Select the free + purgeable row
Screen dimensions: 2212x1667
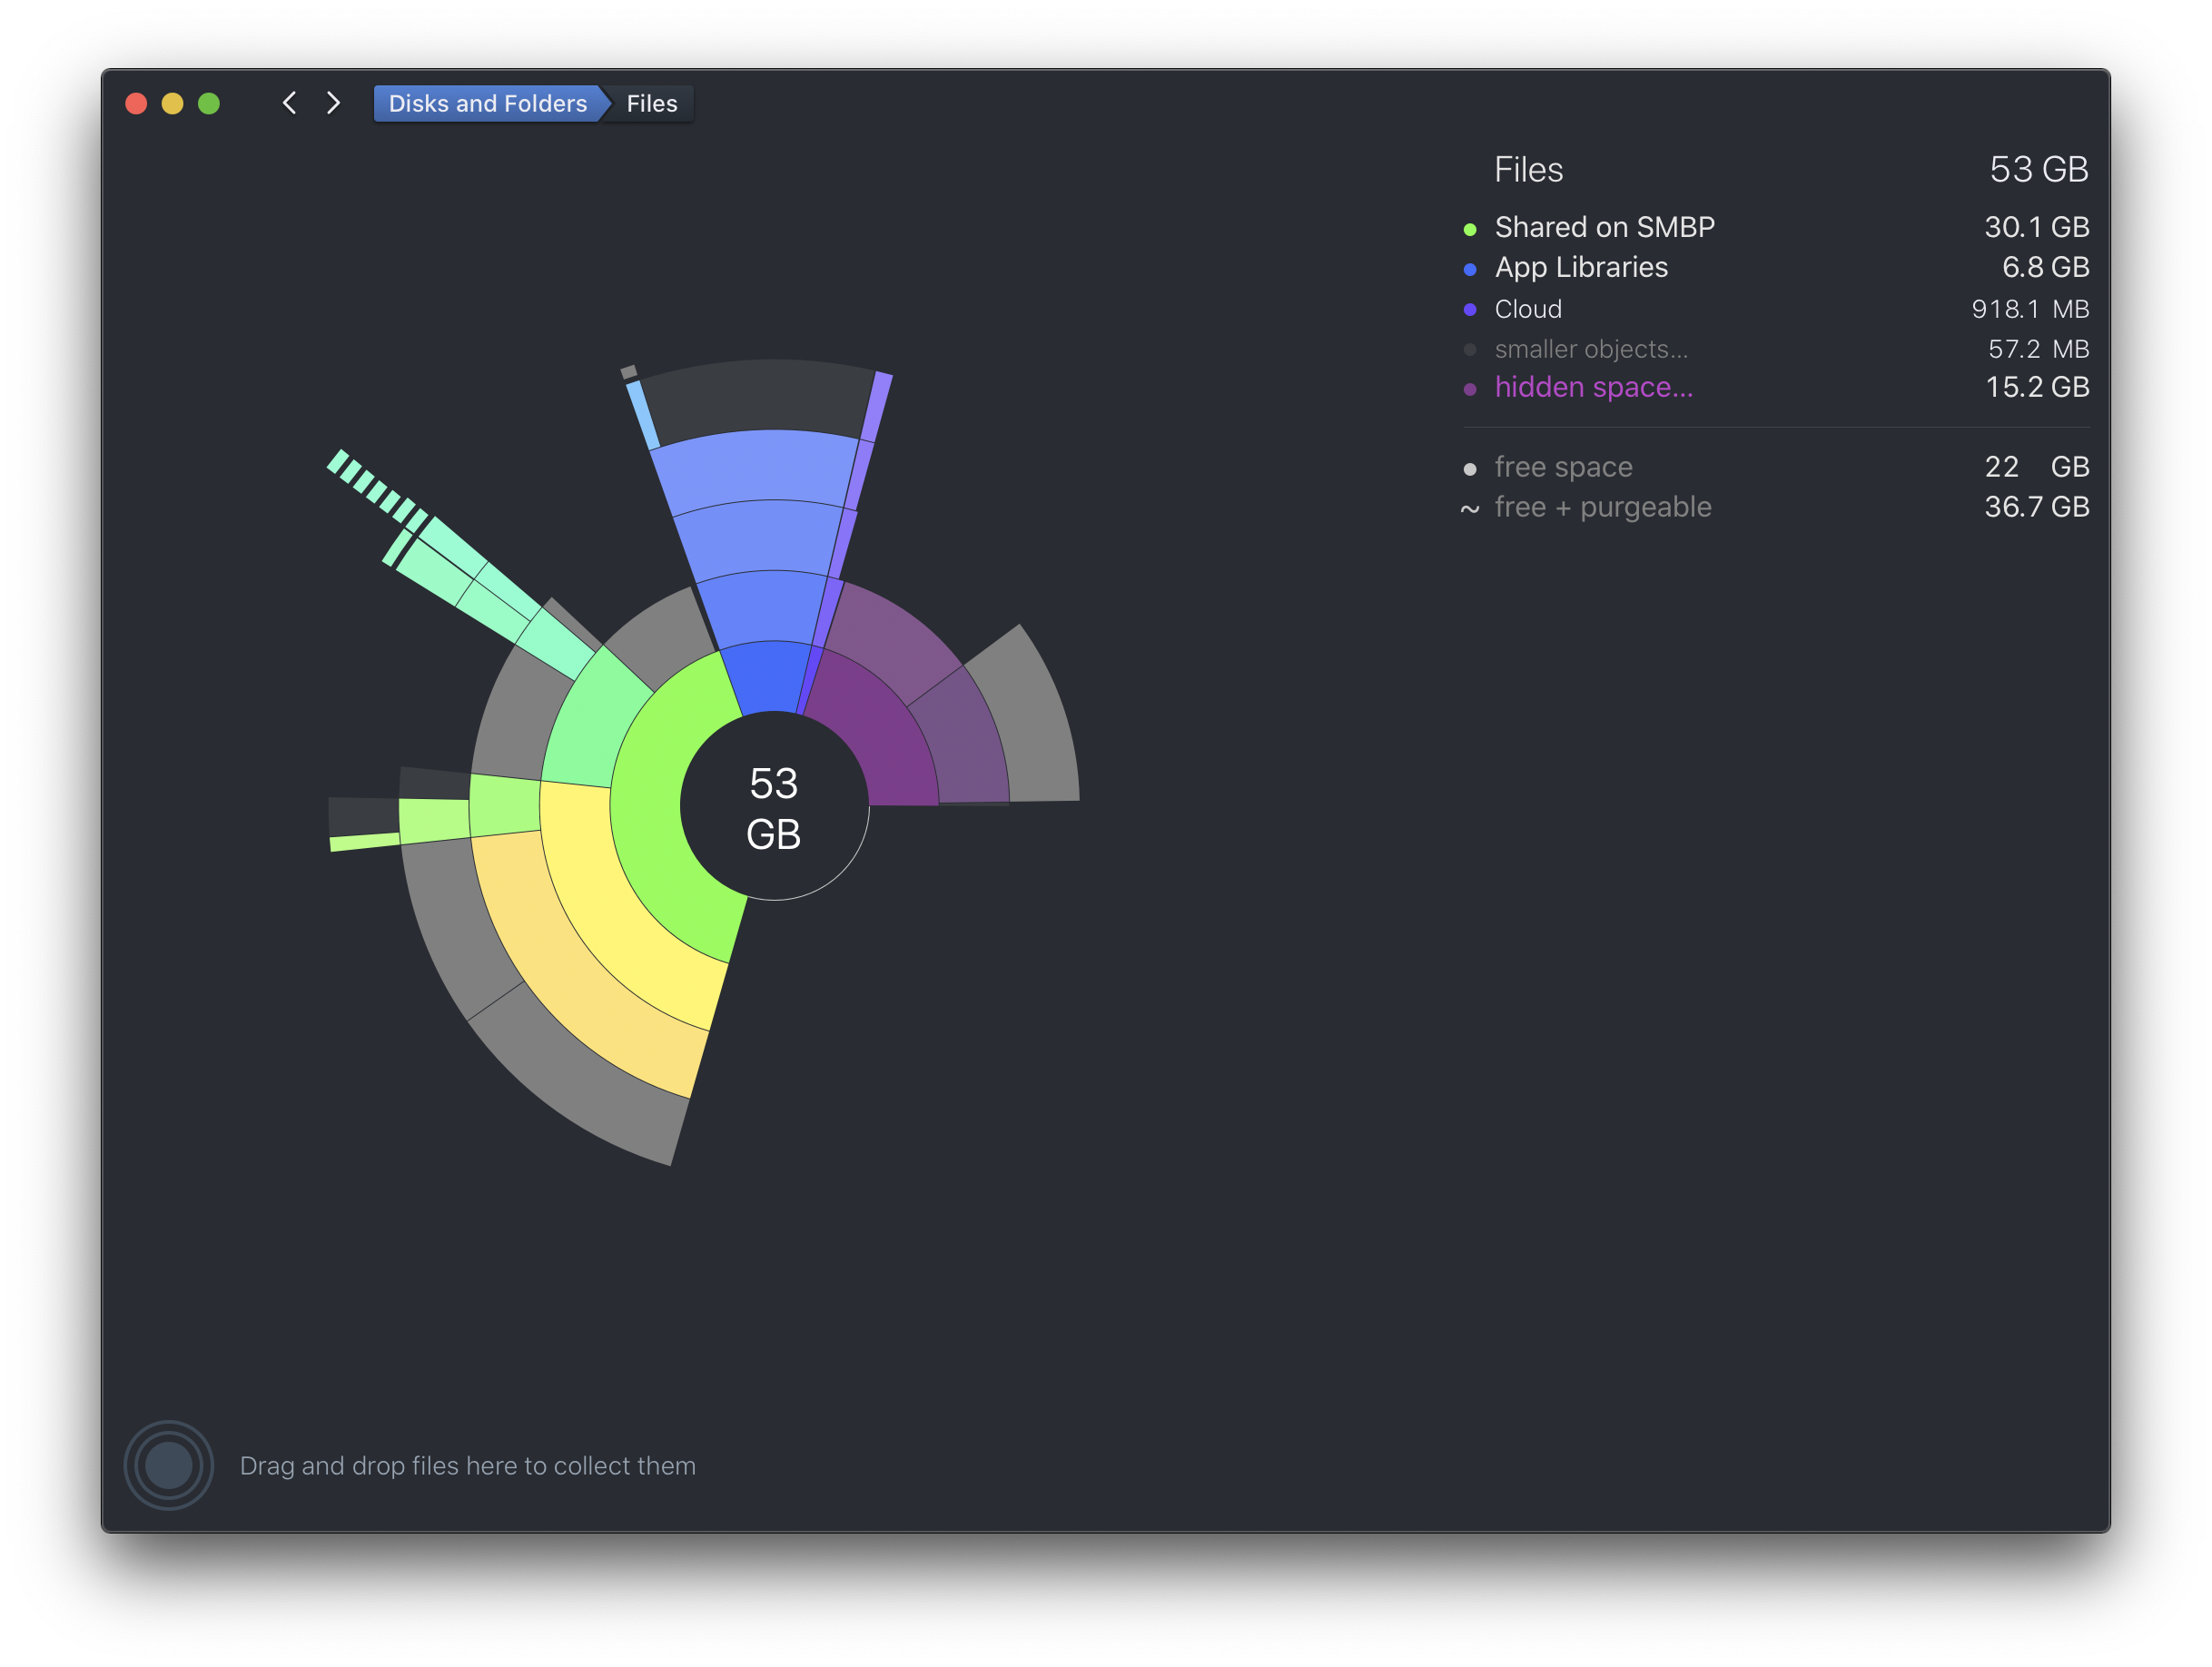[x=1602, y=507]
